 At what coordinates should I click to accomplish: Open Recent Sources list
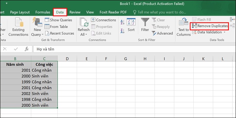[x=59, y=33]
